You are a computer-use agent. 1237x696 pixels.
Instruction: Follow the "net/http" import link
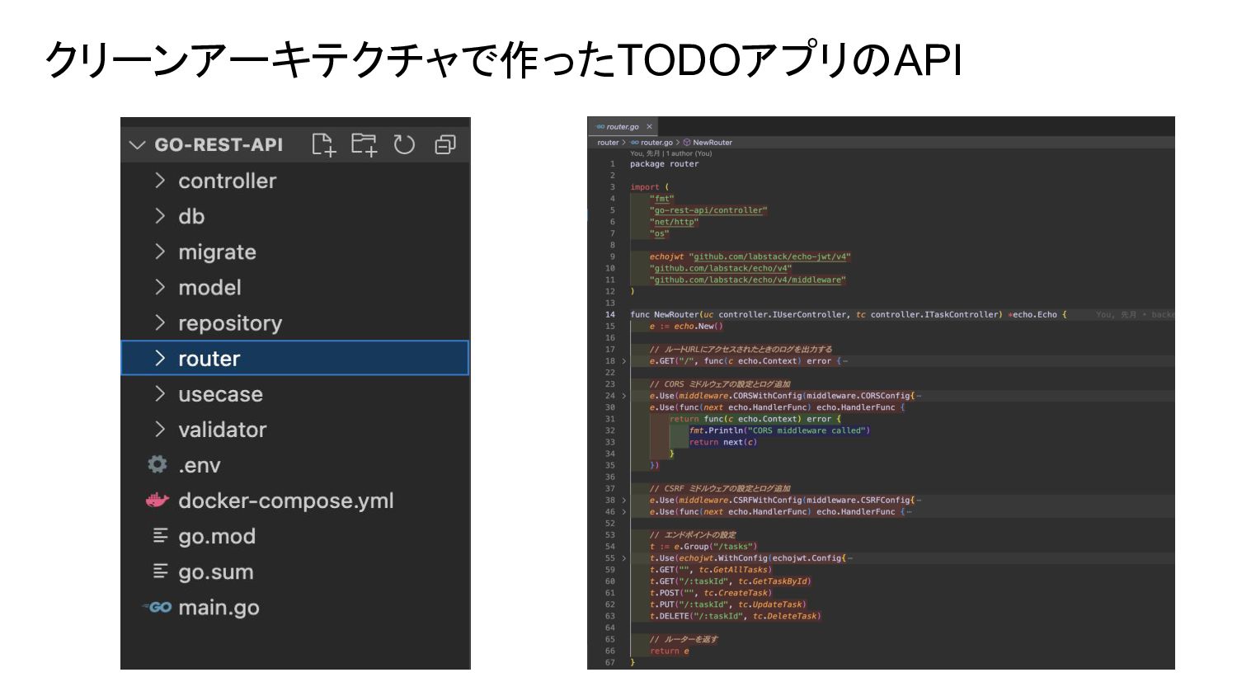[674, 222]
